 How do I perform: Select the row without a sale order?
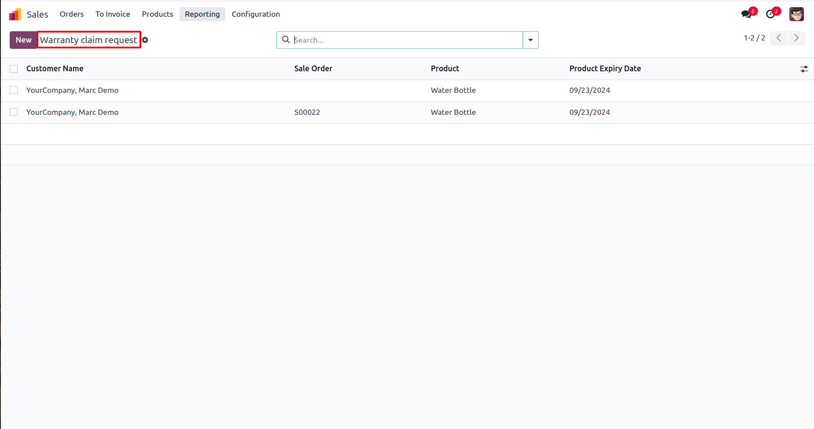(14, 90)
